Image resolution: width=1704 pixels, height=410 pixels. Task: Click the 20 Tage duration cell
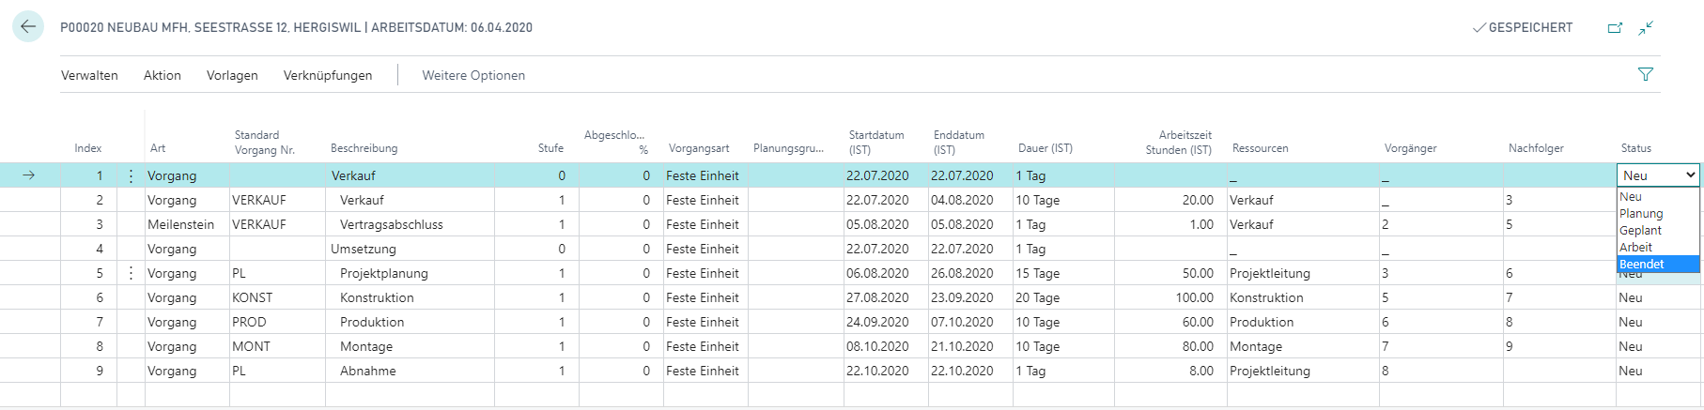click(x=1063, y=297)
